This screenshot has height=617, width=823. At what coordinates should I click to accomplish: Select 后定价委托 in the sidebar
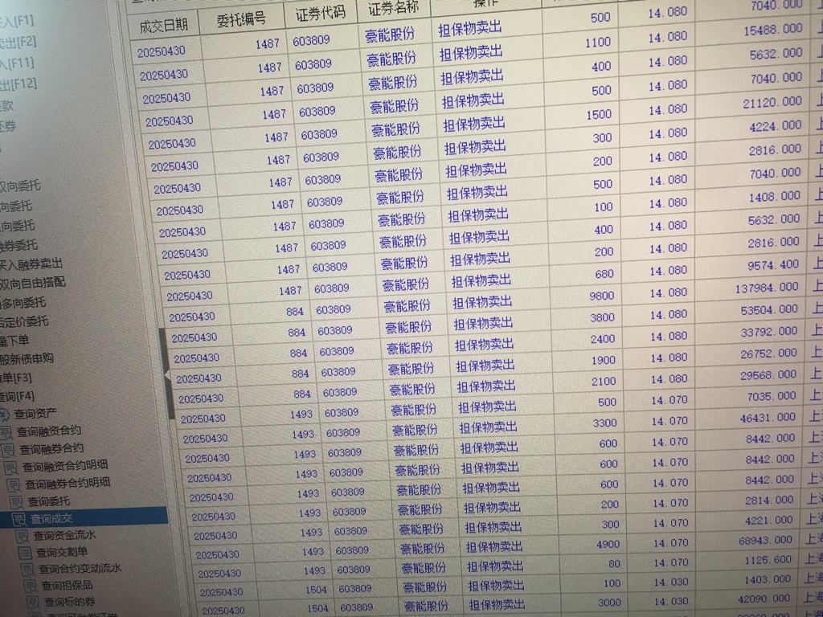click(23, 321)
